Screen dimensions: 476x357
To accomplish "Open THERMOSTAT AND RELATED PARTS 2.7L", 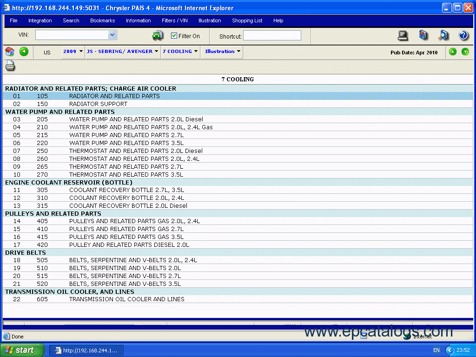I will [238, 167].
